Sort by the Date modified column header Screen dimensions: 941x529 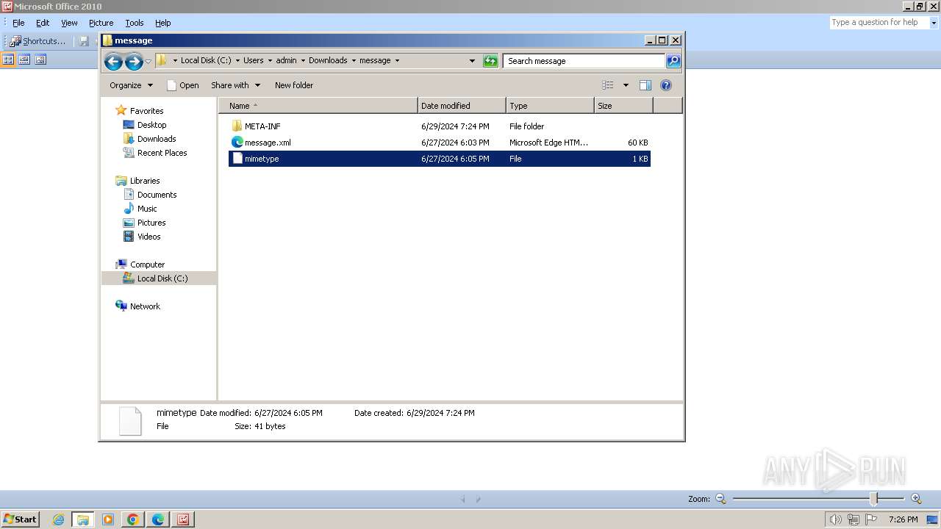(462, 106)
